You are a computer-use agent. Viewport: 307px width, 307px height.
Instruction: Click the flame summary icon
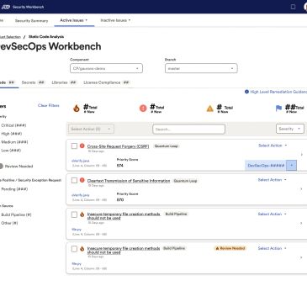77,109
